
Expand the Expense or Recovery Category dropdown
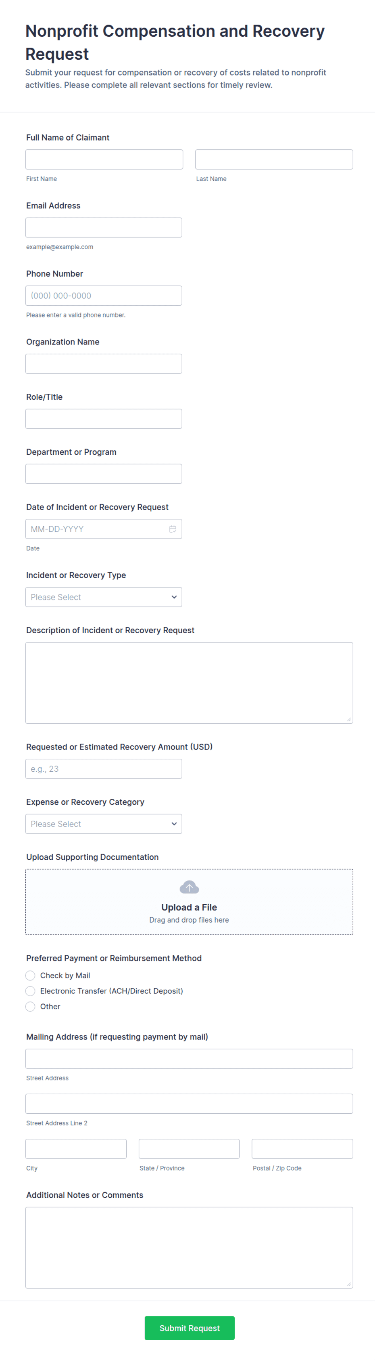click(103, 824)
